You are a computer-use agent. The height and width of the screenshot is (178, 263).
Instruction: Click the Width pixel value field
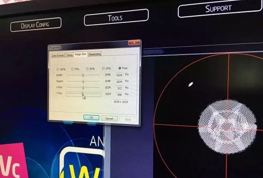[119, 75]
